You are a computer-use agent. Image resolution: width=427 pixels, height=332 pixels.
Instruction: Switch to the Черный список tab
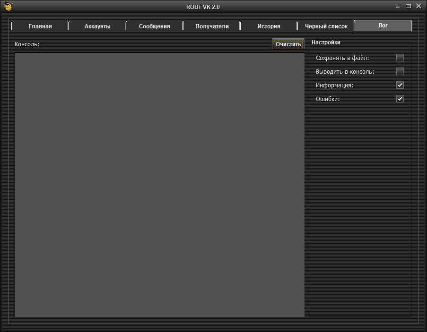tap(326, 26)
